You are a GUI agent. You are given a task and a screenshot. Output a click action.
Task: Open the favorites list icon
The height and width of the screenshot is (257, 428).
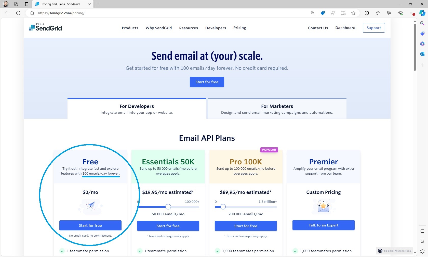(x=378, y=13)
